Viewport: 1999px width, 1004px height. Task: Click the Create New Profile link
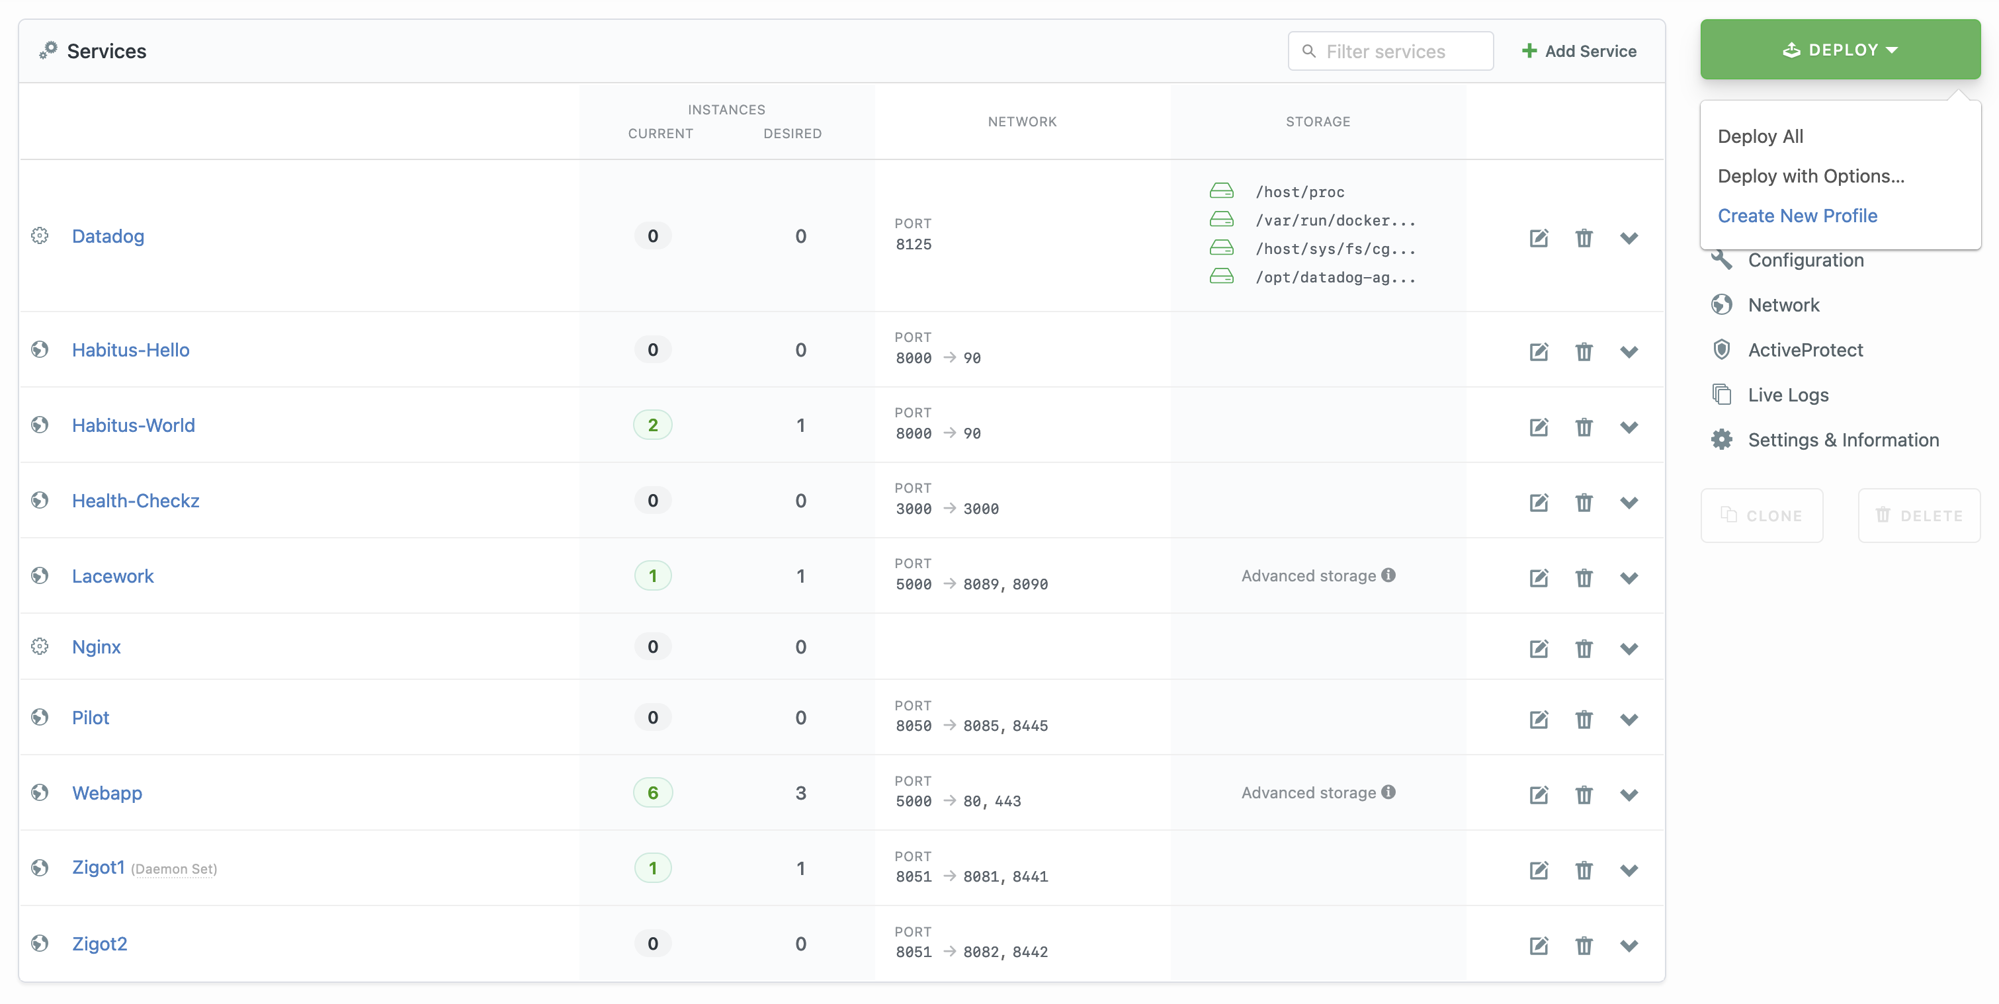coord(1797,216)
